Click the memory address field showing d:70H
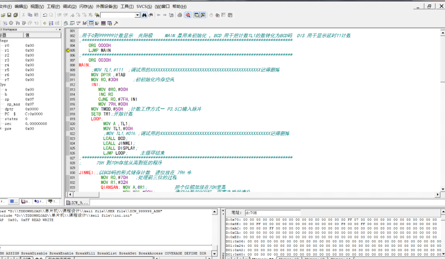The width and height of the screenshot is (445, 259). (x=273, y=212)
